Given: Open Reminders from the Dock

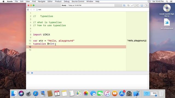Looking at the screenshot, I should tap(71, 93).
